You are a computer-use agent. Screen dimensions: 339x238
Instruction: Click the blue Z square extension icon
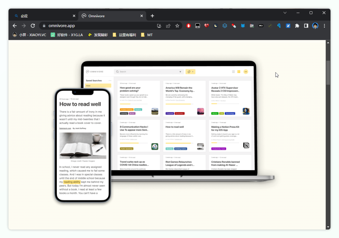tap(288, 26)
